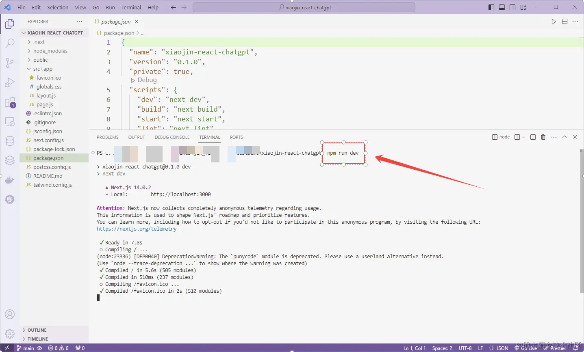
Task: Click Go Live in status bar
Action: 526,348
